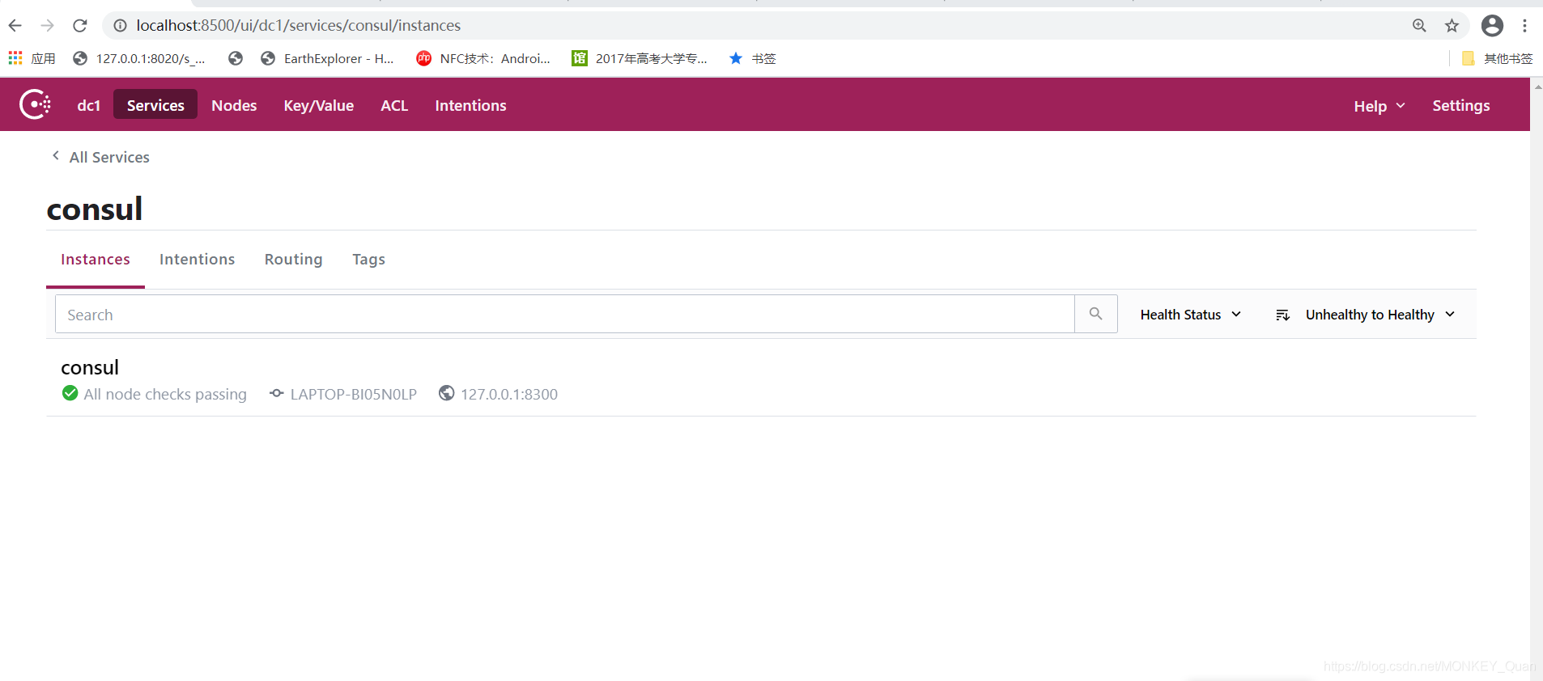Return to All Services
Screen dimensions: 1543x681
point(100,157)
